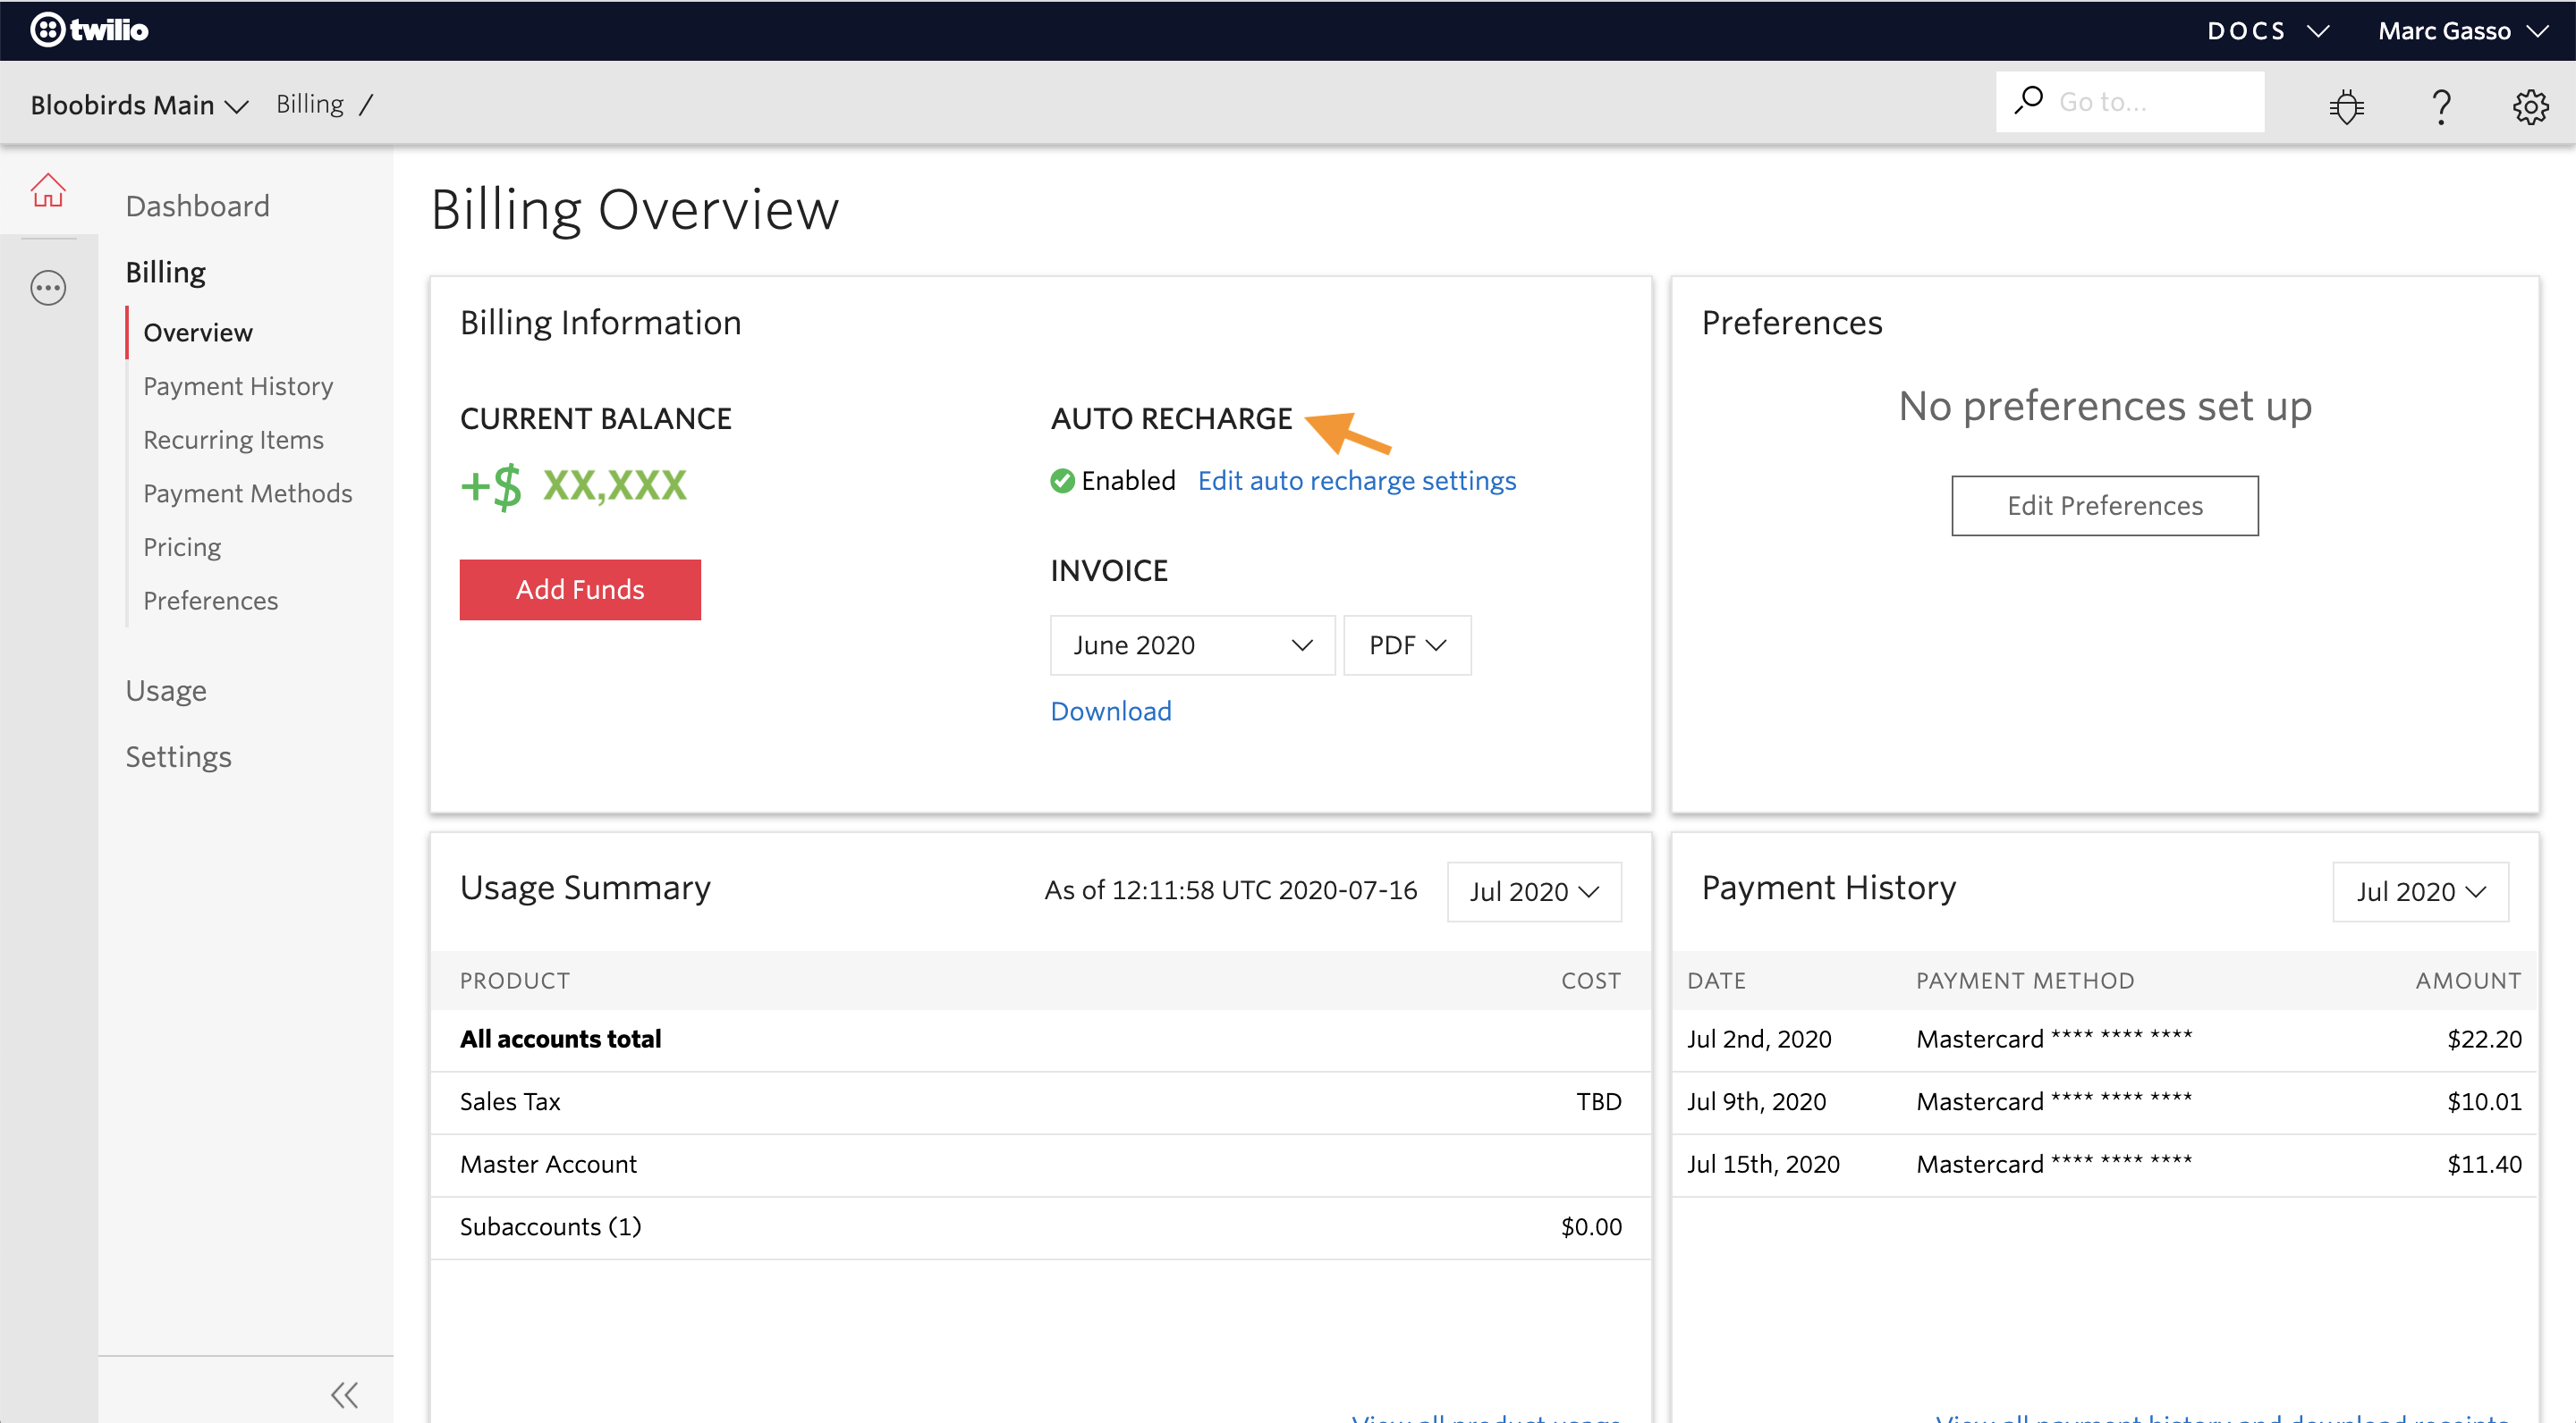Open Payment Methods in sidebar
The height and width of the screenshot is (1423, 2576).
tap(248, 493)
